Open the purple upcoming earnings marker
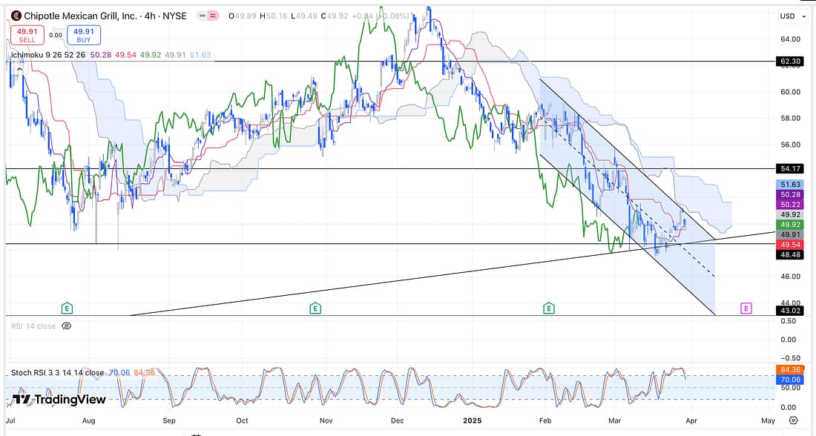816x436 pixels. point(746,308)
